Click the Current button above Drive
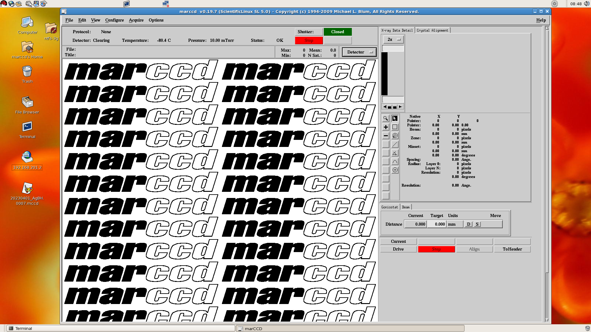The height and width of the screenshot is (332, 591). tap(398, 241)
